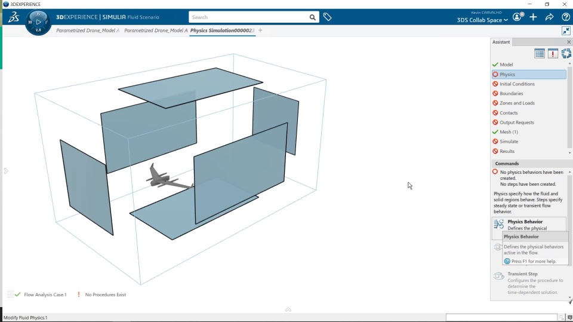The image size is (573, 322).
Task: Open the Assistant warnings exclamation icon
Action: tap(553, 53)
